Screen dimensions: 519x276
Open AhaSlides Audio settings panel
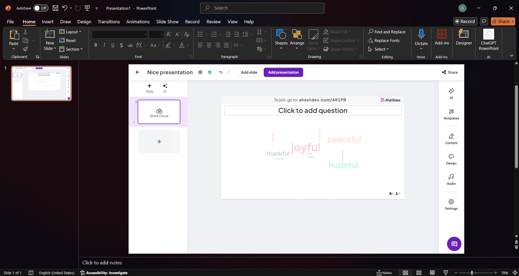(451, 179)
